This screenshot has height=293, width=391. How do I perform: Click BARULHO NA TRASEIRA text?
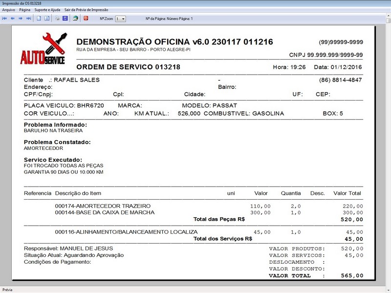tap(53, 130)
